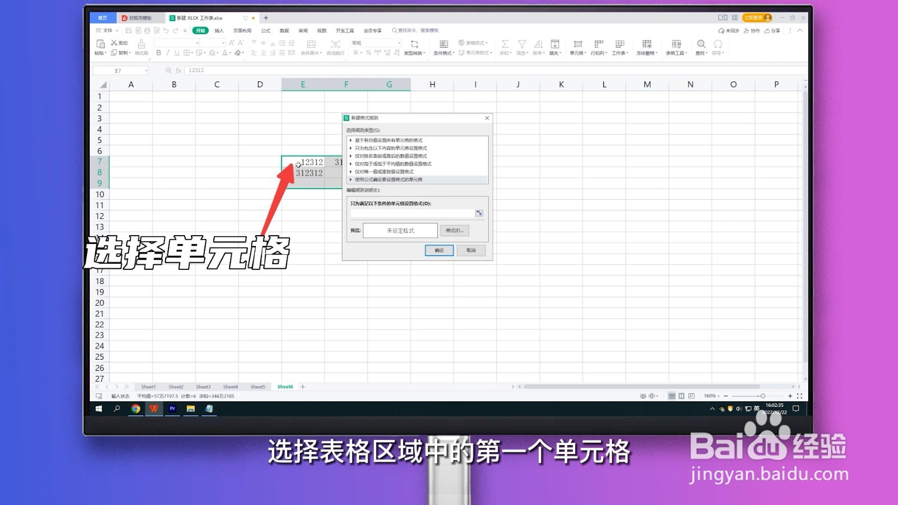Switch to the Sheet3 tab

(203, 387)
